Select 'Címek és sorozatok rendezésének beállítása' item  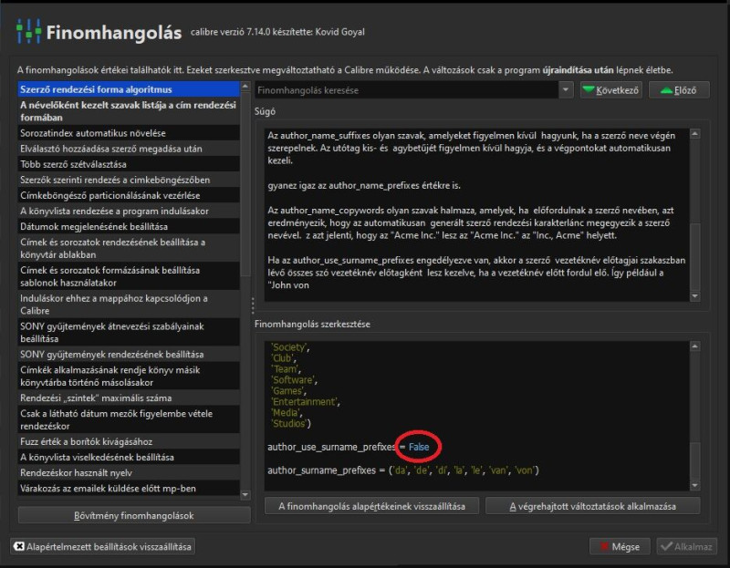click(129, 248)
